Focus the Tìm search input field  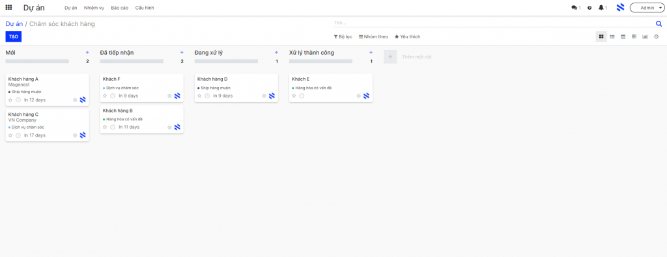(494, 23)
